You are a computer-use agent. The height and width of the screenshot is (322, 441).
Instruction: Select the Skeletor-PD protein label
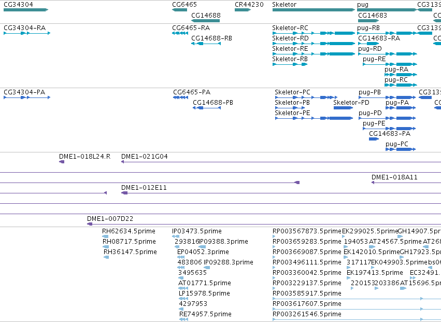351,103
